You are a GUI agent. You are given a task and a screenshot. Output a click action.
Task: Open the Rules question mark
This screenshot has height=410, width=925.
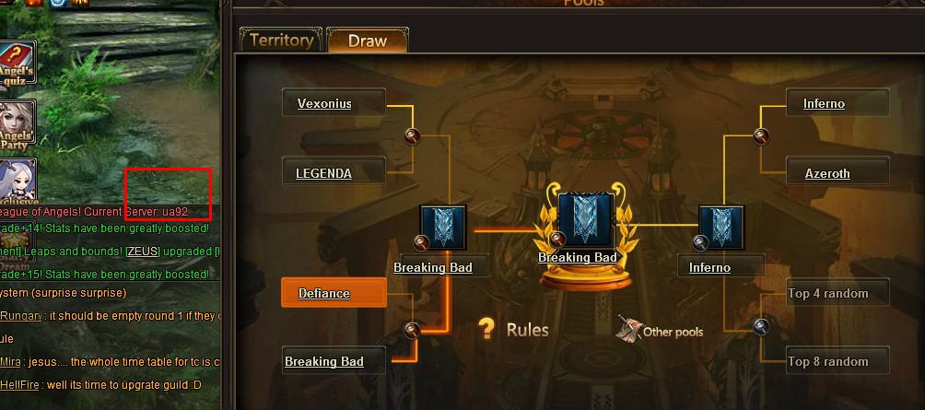click(x=486, y=329)
